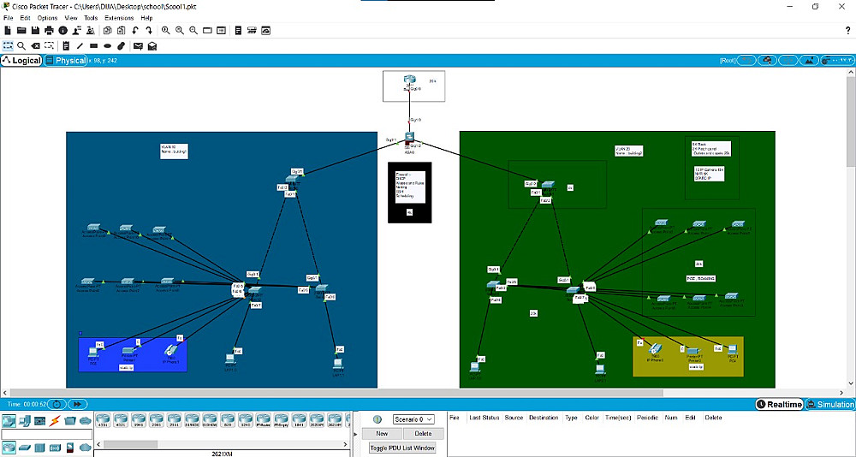Click the Delete scenario button
This screenshot has height=457, width=856.
click(423, 434)
